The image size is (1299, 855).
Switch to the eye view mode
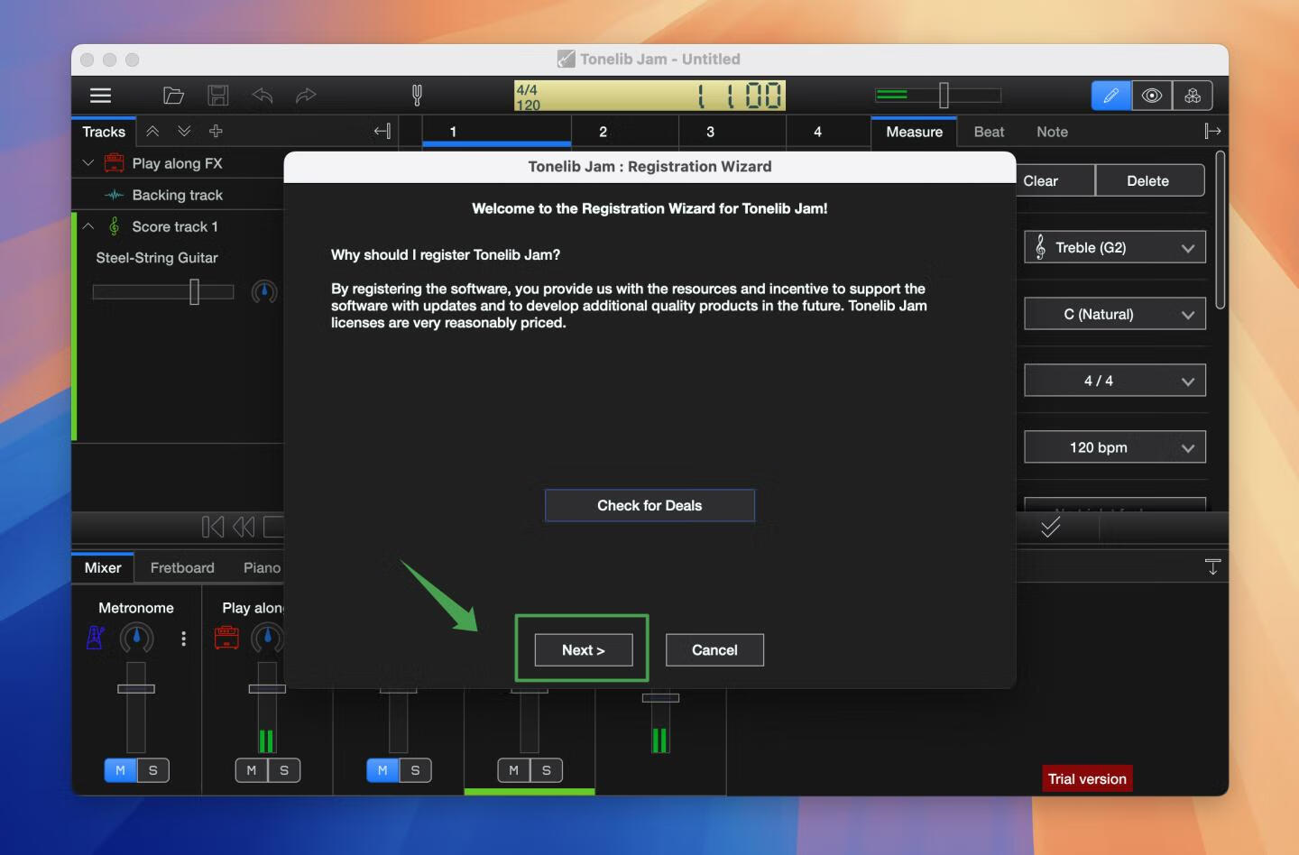[x=1152, y=96]
